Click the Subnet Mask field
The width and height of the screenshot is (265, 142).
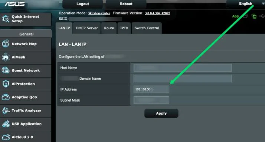(x=151, y=100)
